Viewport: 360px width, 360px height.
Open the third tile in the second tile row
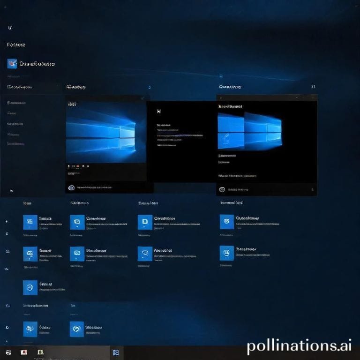tap(145, 254)
